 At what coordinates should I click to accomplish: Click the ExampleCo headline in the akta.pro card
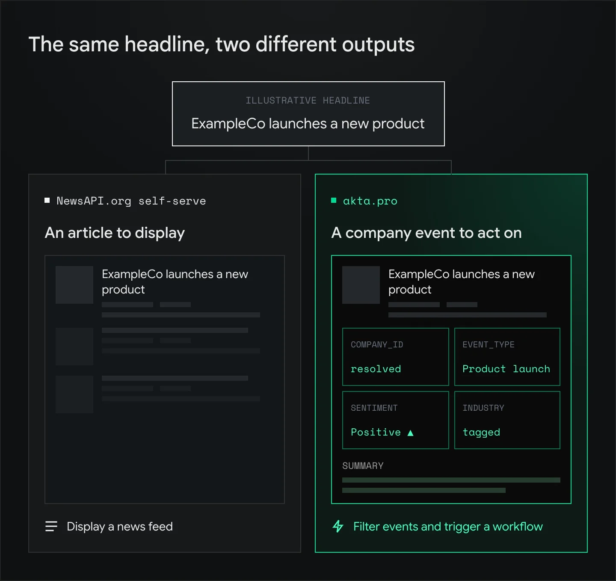point(462,282)
